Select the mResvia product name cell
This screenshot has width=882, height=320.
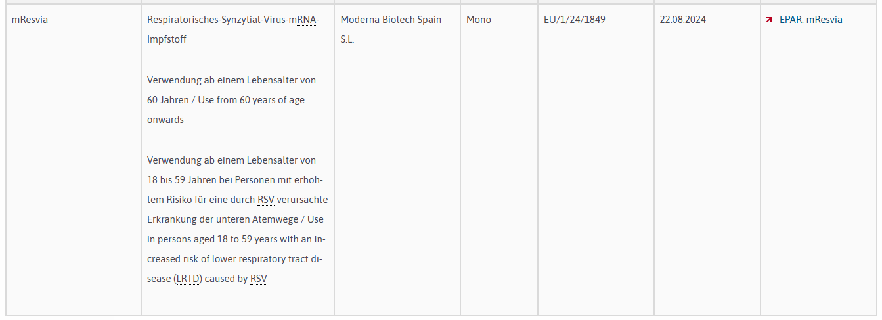pos(30,20)
